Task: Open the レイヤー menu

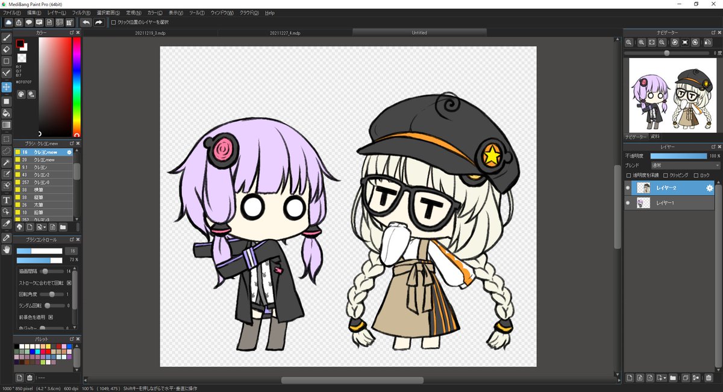Action: [x=57, y=12]
